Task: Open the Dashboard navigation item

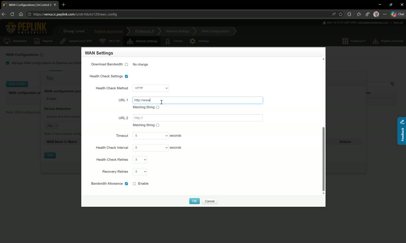Action: (x=16, y=41)
